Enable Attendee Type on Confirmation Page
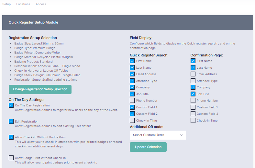255x168 pixels. click(193, 81)
